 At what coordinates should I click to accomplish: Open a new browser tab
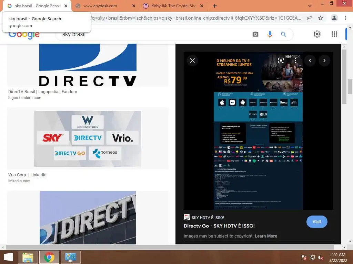pyautogui.click(x=215, y=6)
